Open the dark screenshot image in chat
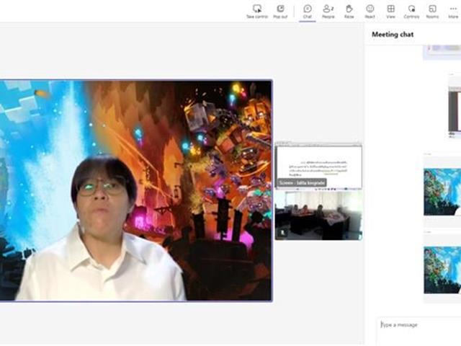 (x=455, y=110)
